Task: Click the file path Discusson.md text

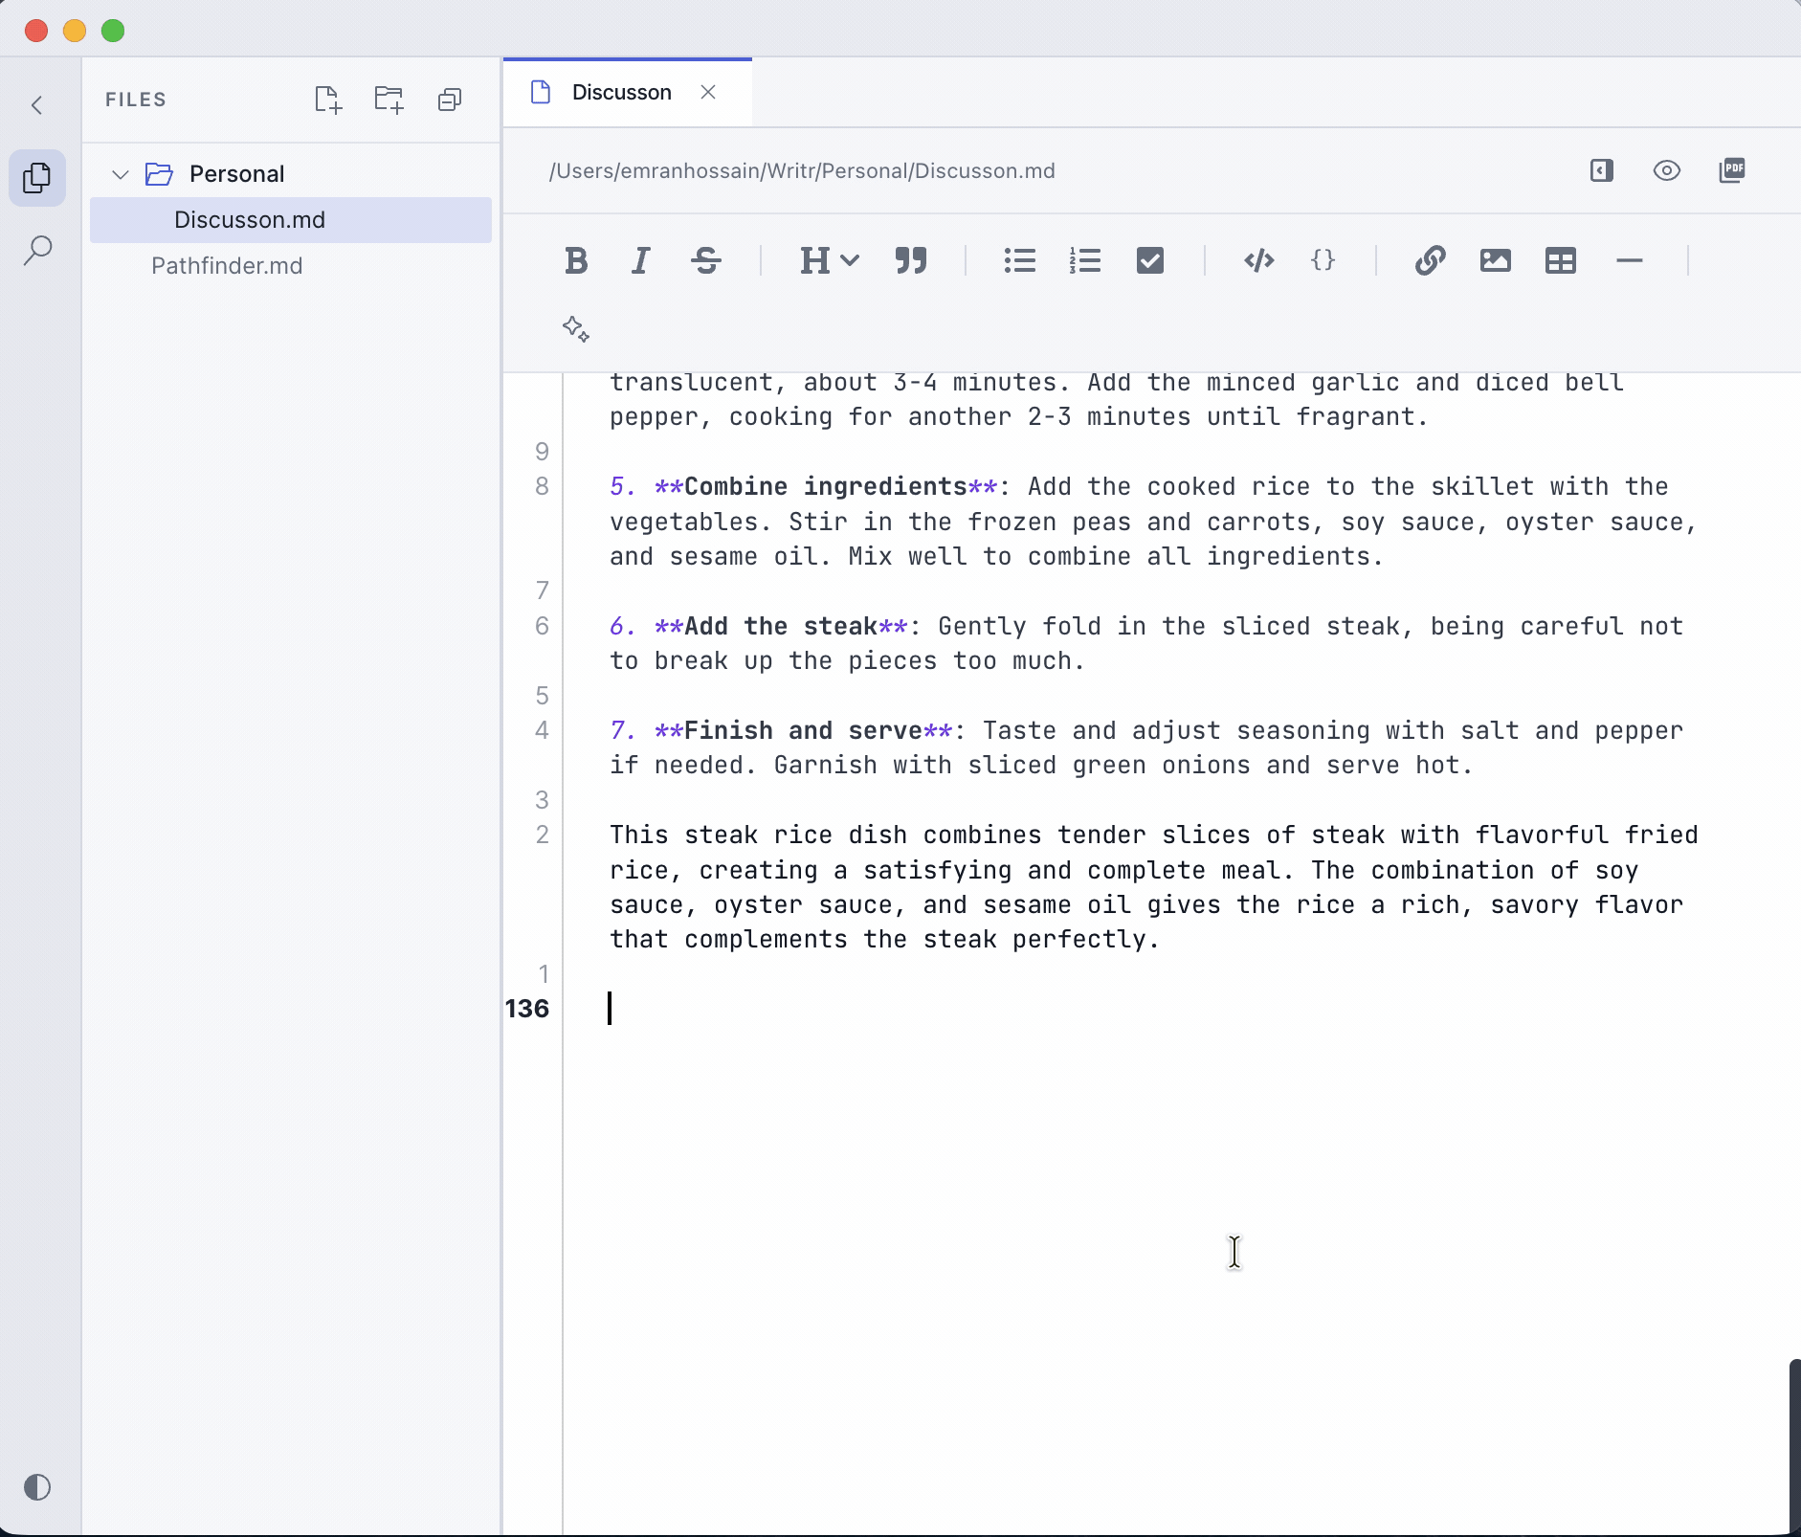Action: (x=985, y=170)
